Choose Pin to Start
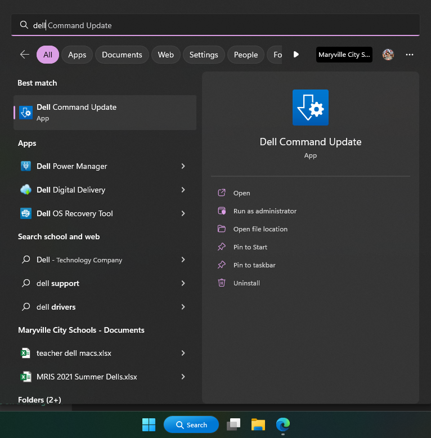Viewport: 431px width, 438px height. 250,247
